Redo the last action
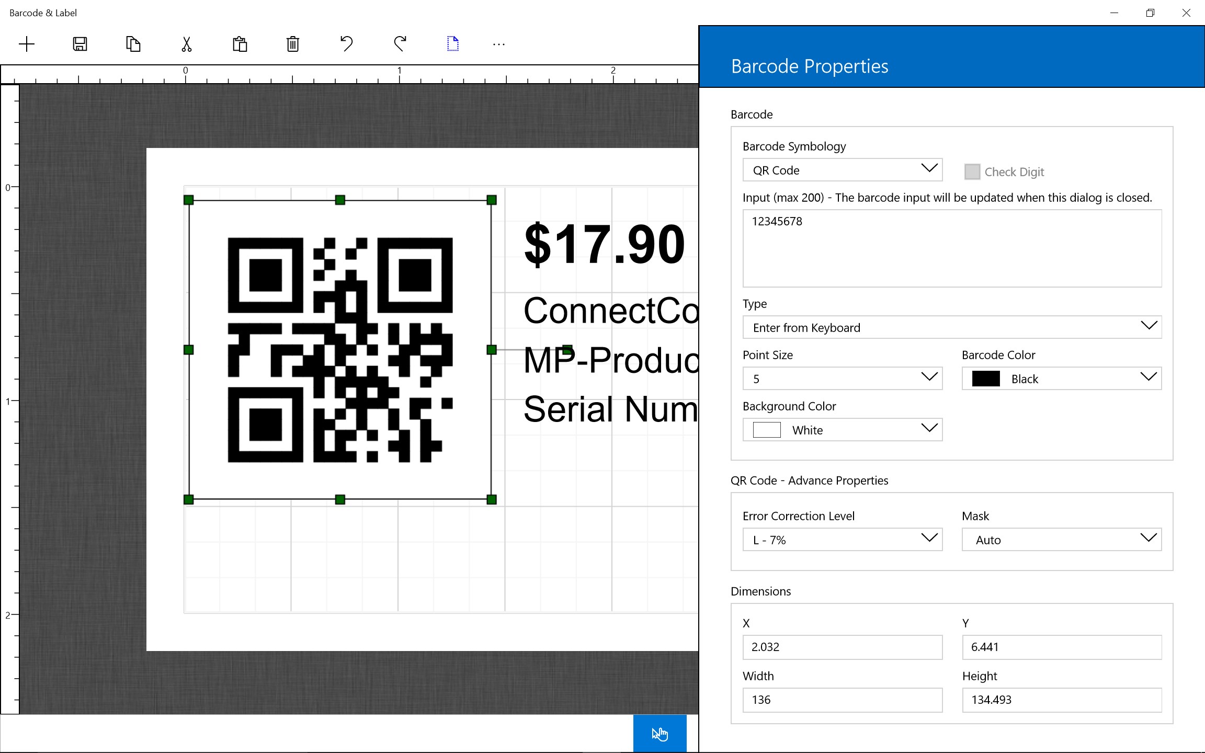Viewport: 1205px width, 753px height. (400, 44)
